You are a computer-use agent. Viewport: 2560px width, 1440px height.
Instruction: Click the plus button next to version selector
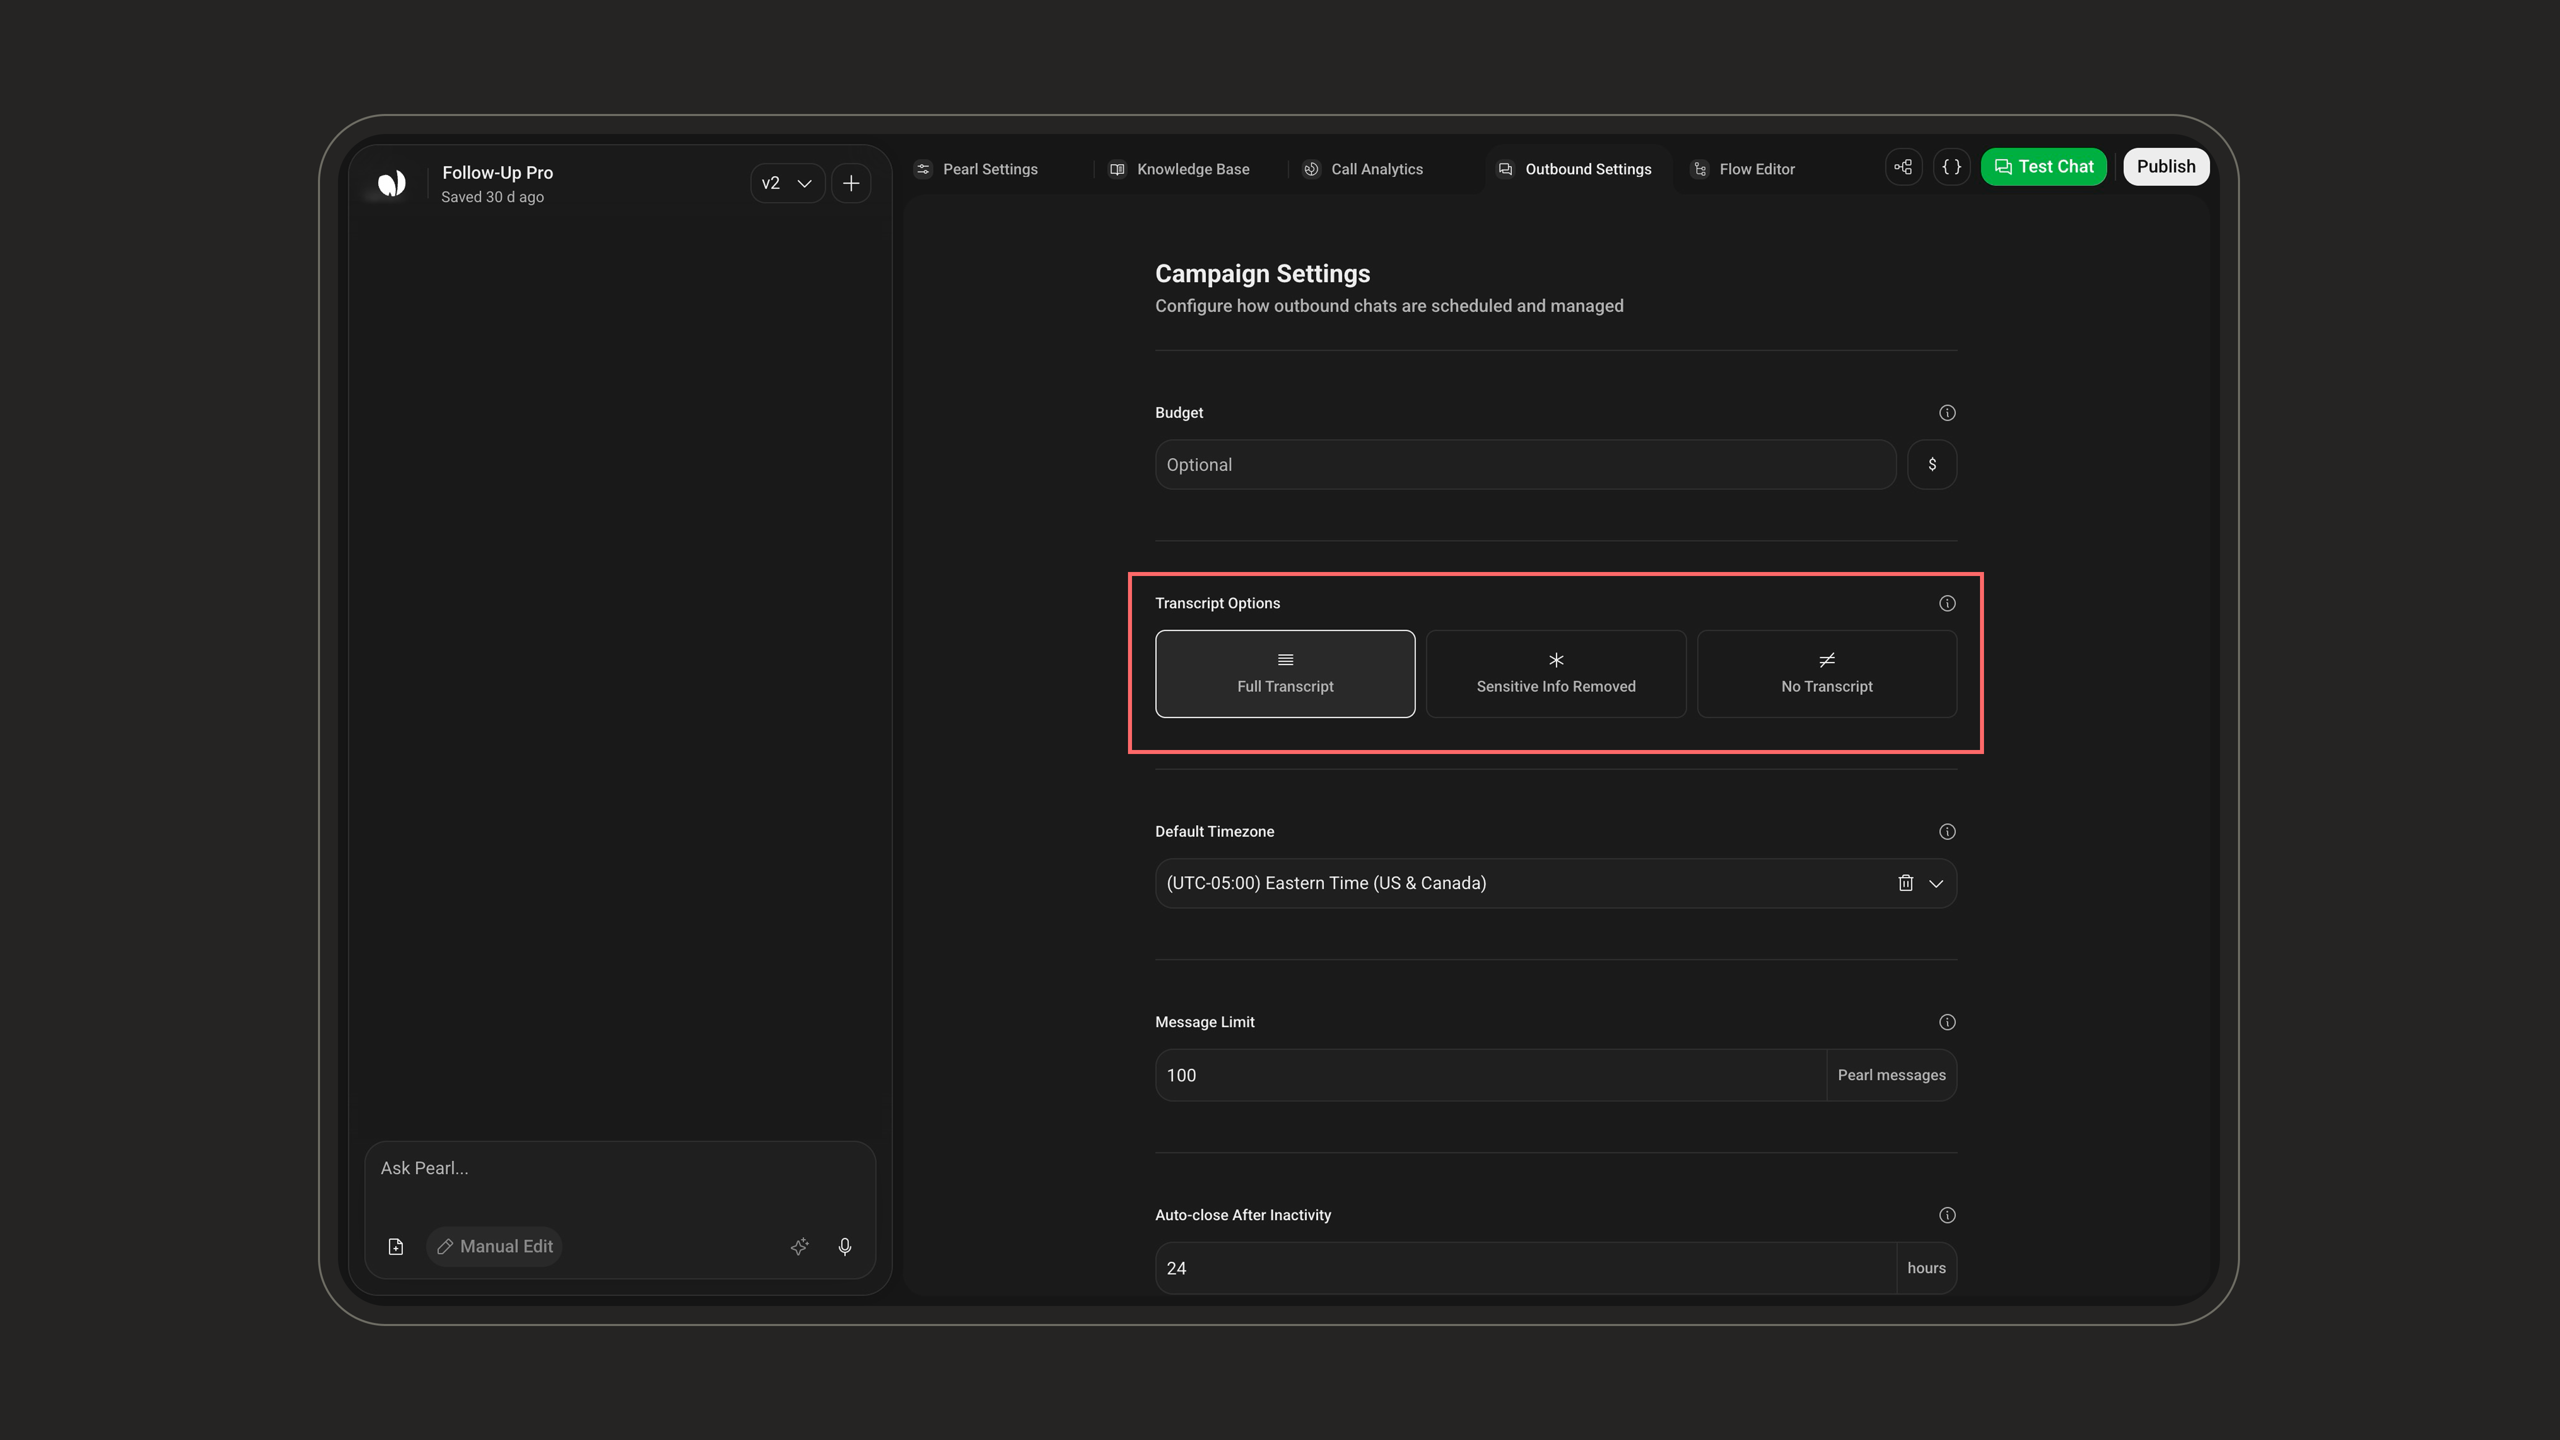tap(850, 183)
